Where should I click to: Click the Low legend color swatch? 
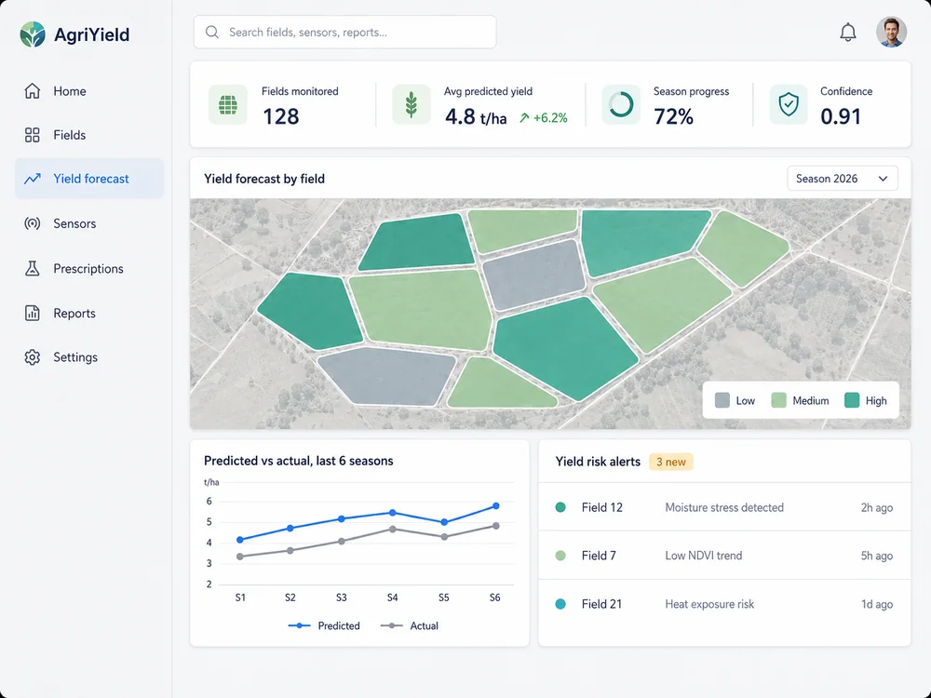click(x=722, y=400)
